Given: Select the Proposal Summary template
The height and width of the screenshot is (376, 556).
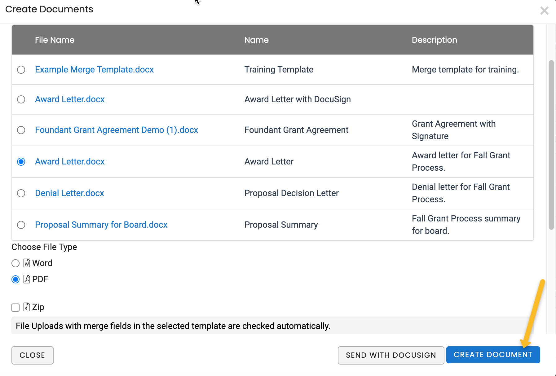Looking at the screenshot, I should pos(21,225).
